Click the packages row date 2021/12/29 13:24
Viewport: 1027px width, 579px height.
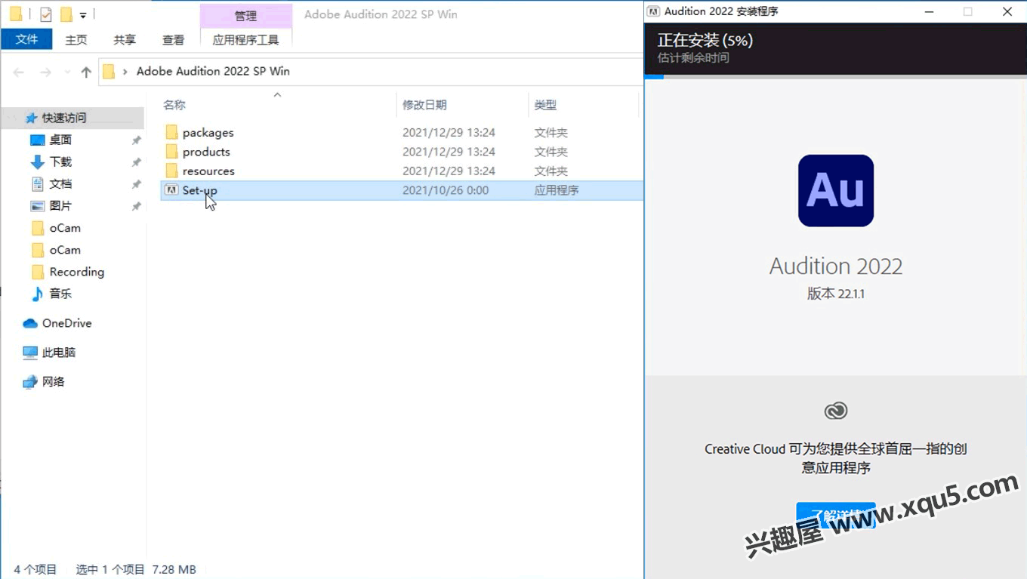[449, 132]
